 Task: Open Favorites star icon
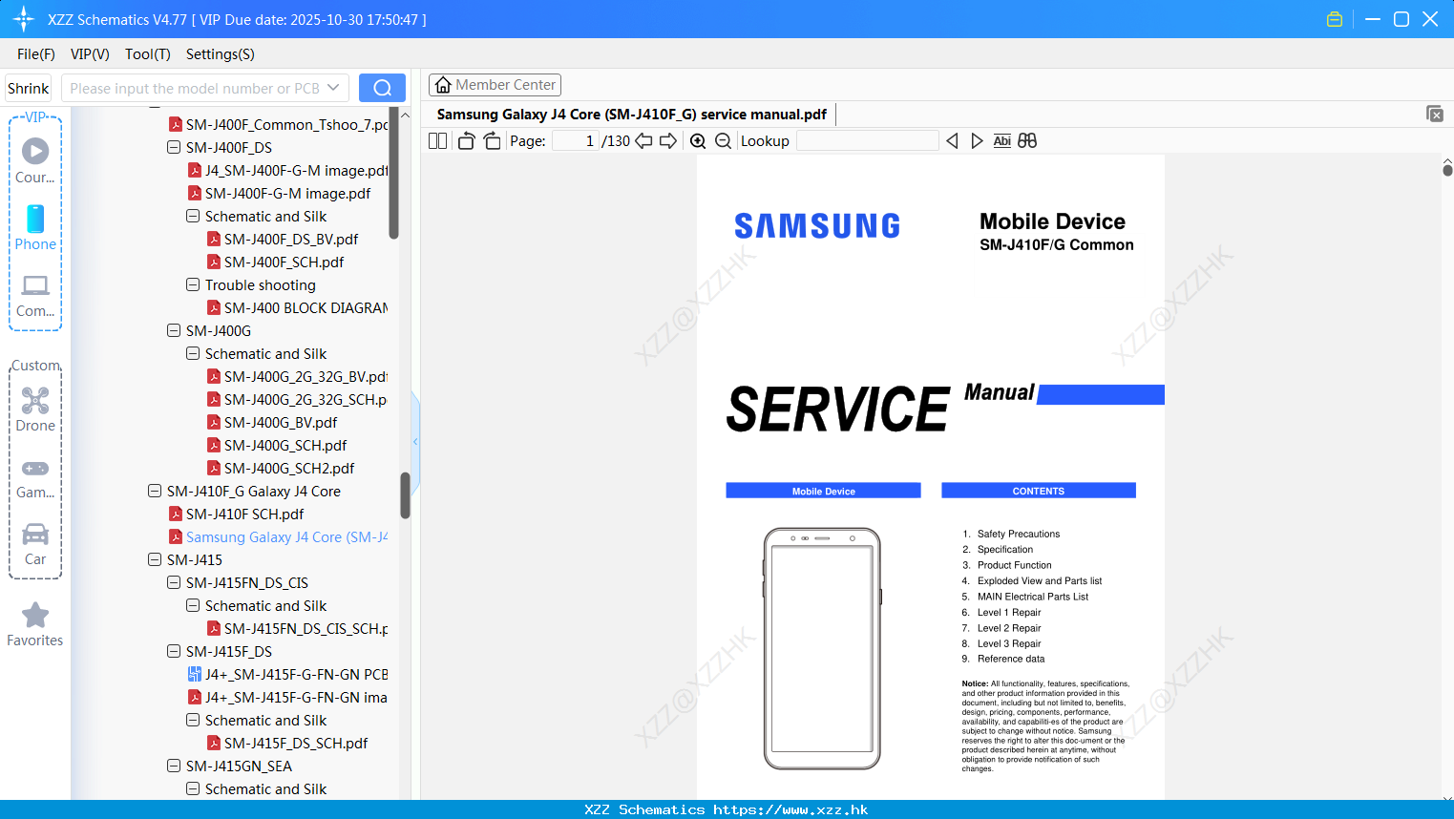(x=35, y=615)
